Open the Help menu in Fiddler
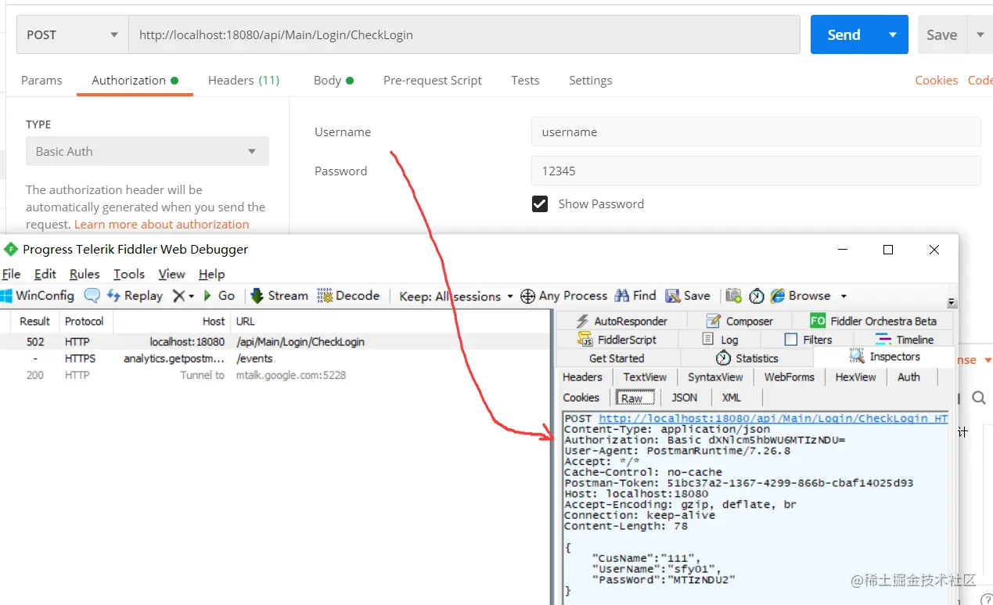The image size is (993, 605). point(211,274)
